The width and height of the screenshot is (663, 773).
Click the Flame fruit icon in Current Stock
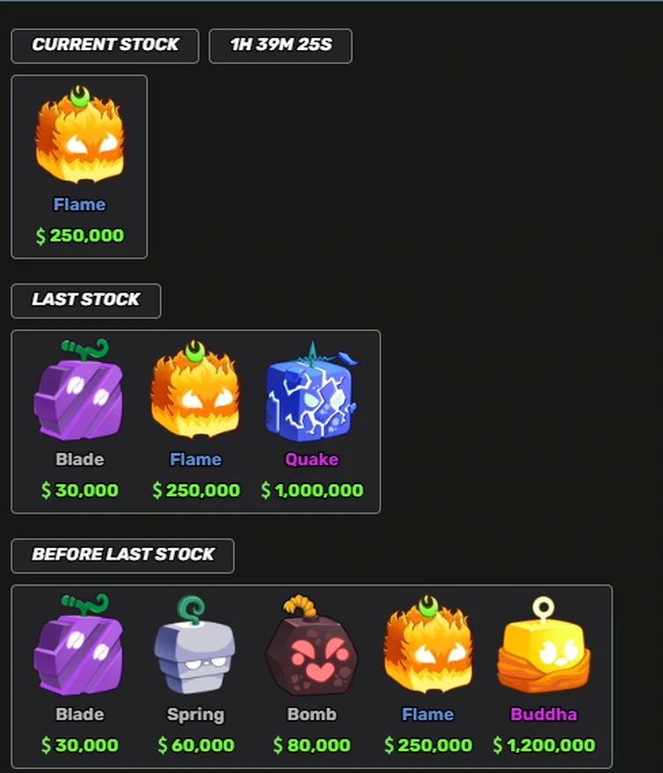(79, 134)
